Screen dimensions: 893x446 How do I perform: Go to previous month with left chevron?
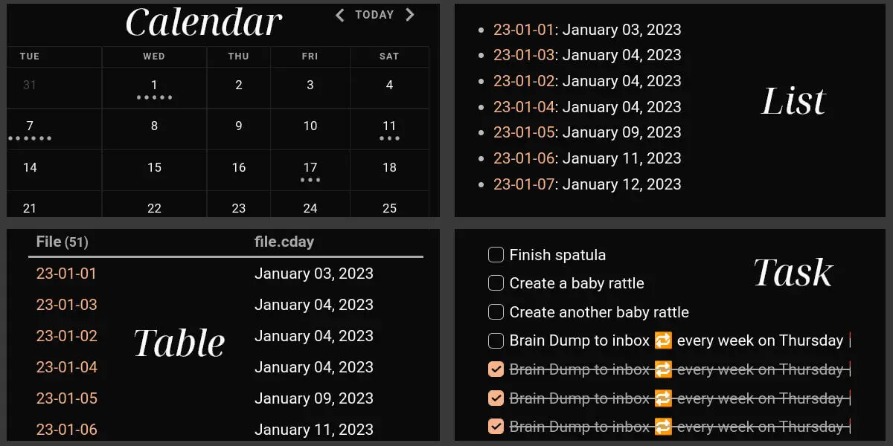pos(339,15)
